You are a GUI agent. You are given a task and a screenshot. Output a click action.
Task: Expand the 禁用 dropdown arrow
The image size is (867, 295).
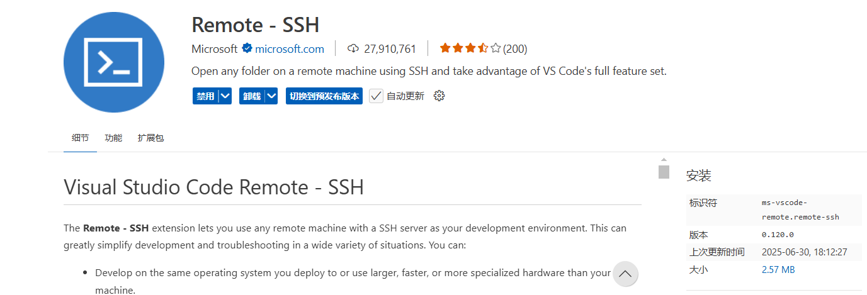coord(225,96)
